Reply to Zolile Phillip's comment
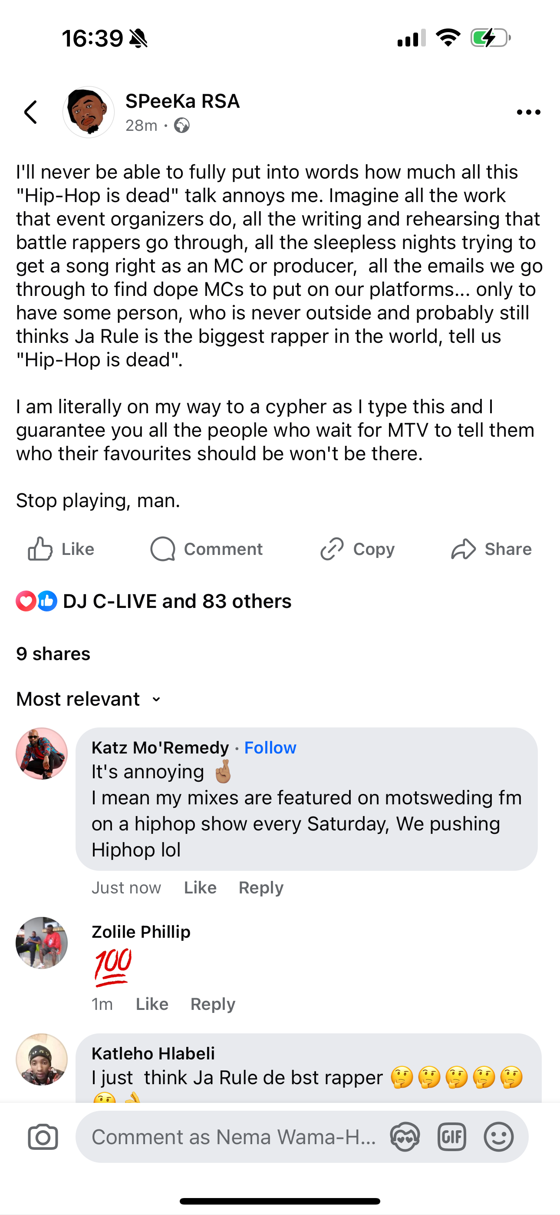Viewport: 560px width, 1215px height. point(213,1004)
